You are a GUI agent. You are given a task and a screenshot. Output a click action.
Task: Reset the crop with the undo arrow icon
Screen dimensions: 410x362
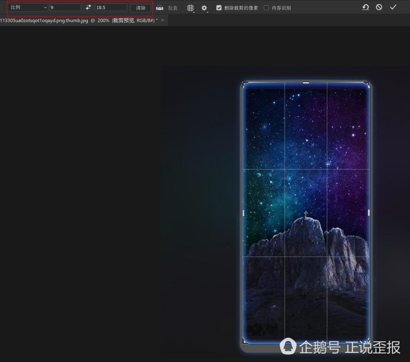[366, 7]
